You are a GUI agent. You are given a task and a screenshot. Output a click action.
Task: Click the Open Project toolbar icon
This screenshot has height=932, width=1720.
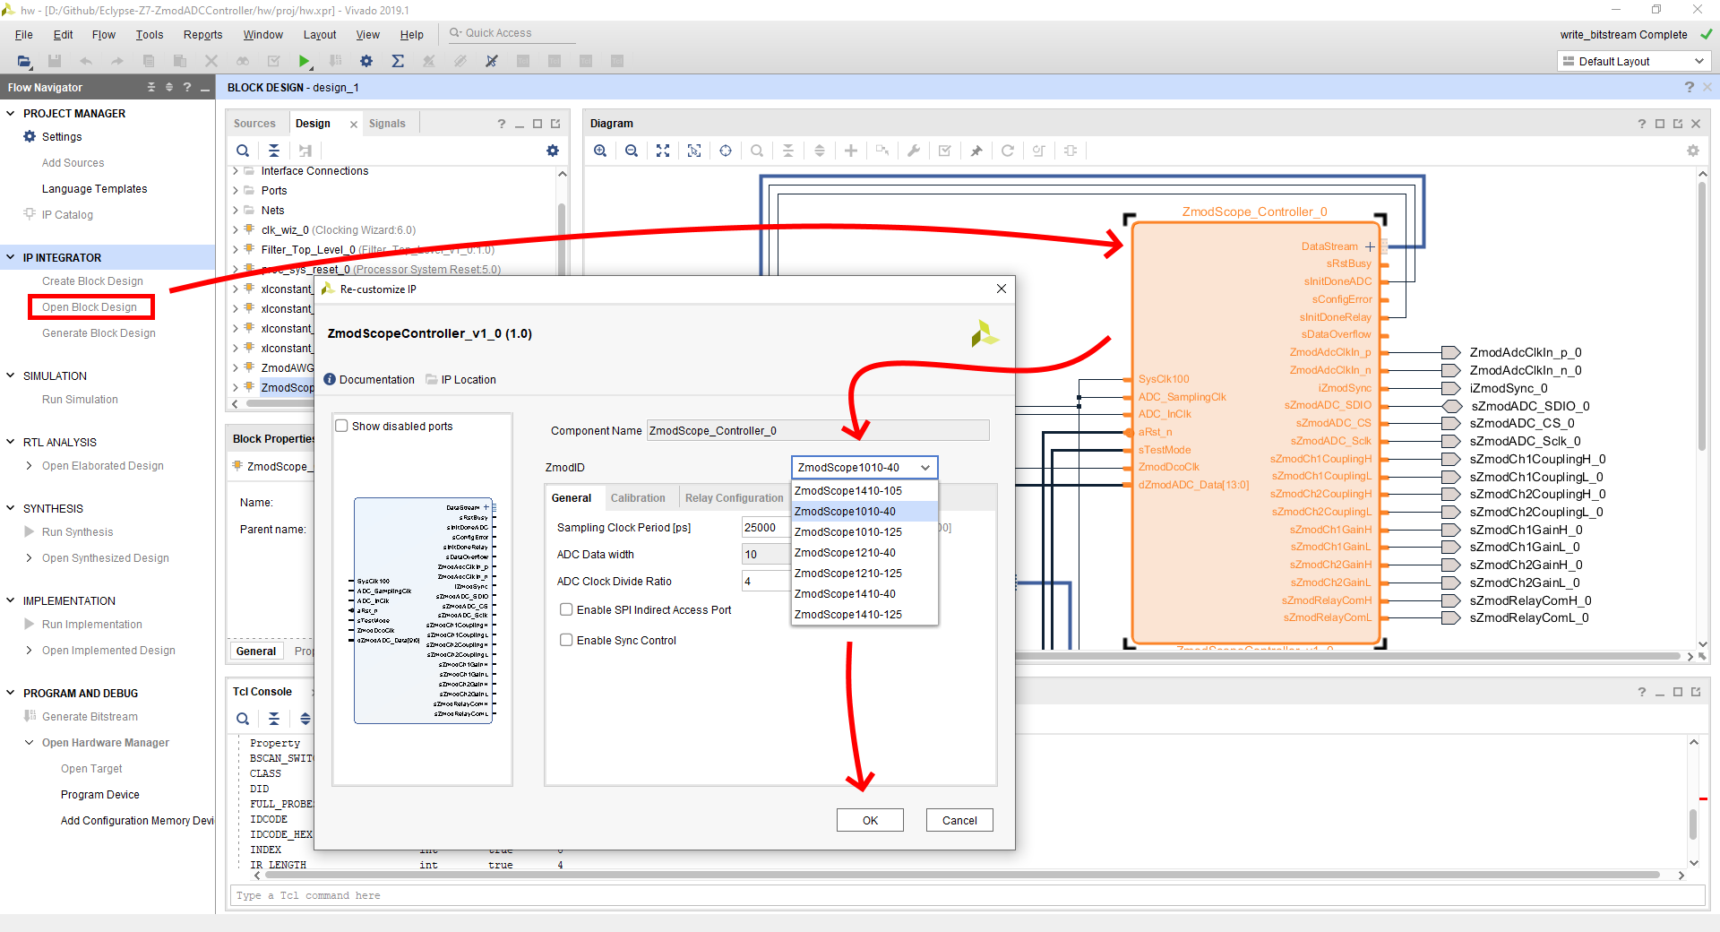pyautogui.click(x=24, y=61)
